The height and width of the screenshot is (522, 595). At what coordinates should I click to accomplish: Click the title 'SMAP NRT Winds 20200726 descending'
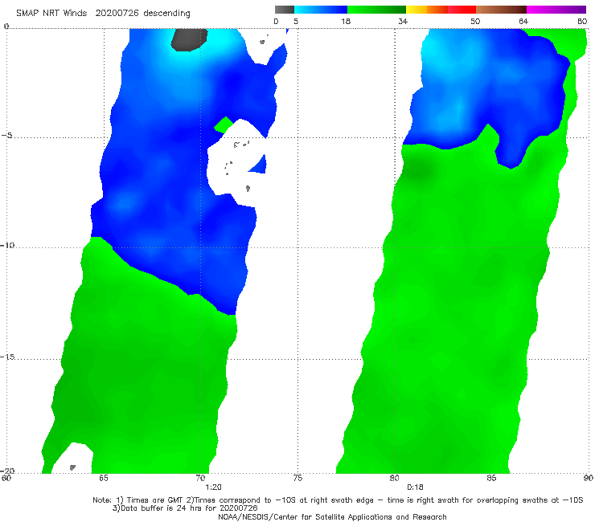click(103, 14)
